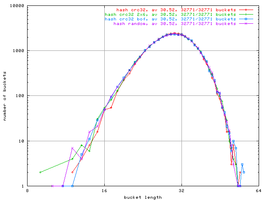The height and width of the screenshot is (200, 267).
Task: Click the red 'hash crc32' legend entry
Action: click(x=176, y=10)
